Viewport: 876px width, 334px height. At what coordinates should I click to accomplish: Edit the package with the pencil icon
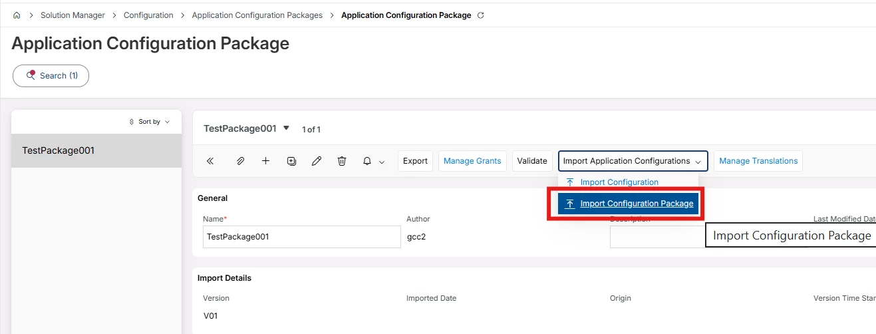pyautogui.click(x=317, y=161)
